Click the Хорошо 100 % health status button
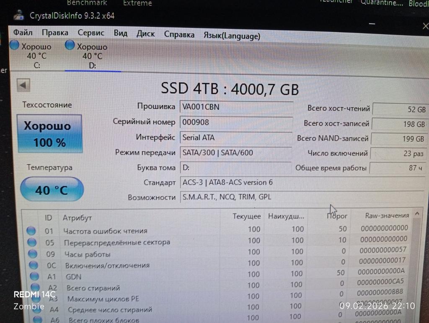Image resolution: width=429 pixels, height=323 pixels. 49,134
